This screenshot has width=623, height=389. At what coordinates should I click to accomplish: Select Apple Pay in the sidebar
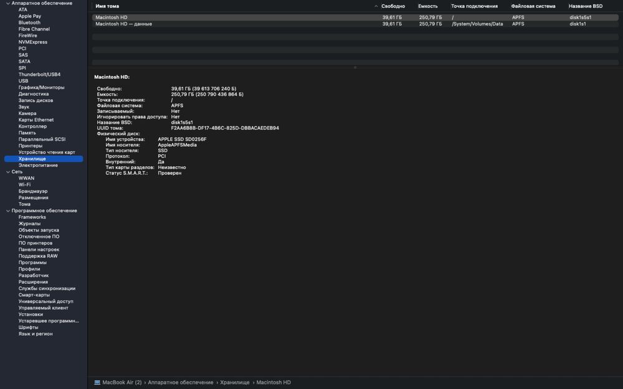pos(30,16)
